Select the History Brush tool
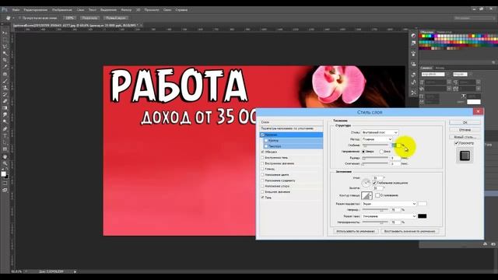This screenshot has width=498, height=280. click(5, 94)
